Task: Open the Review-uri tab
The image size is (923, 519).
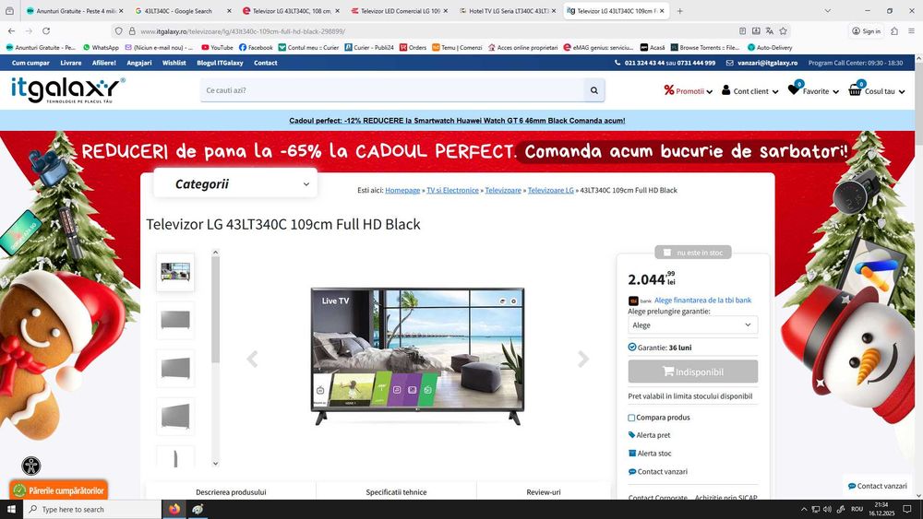Action: (544, 491)
